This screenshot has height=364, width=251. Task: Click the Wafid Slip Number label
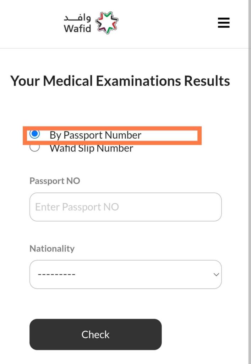click(91, 149)
